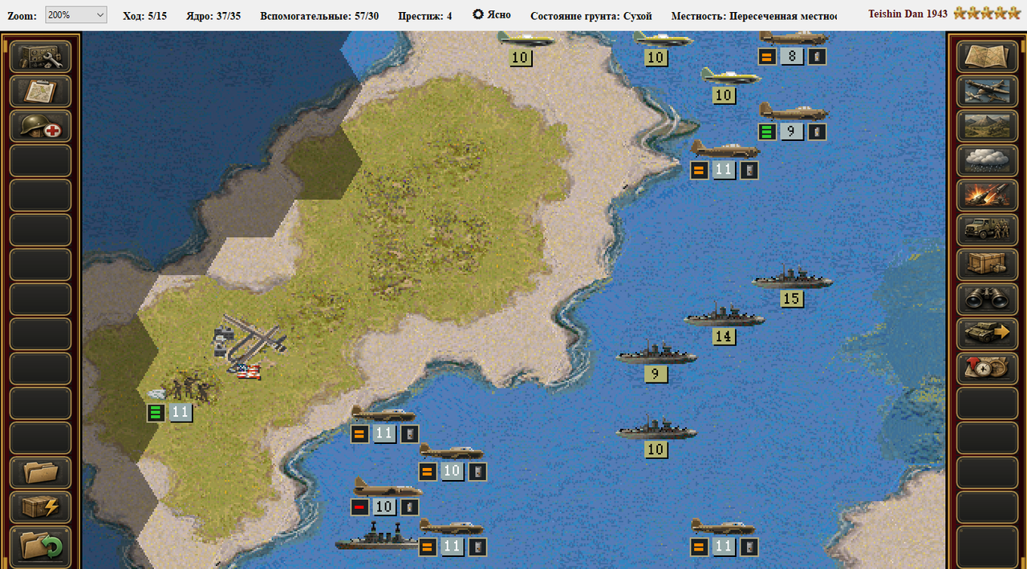Click the mountain terrain view button
This screenshot has height=569, width=1027.
[x=987, y=126]
